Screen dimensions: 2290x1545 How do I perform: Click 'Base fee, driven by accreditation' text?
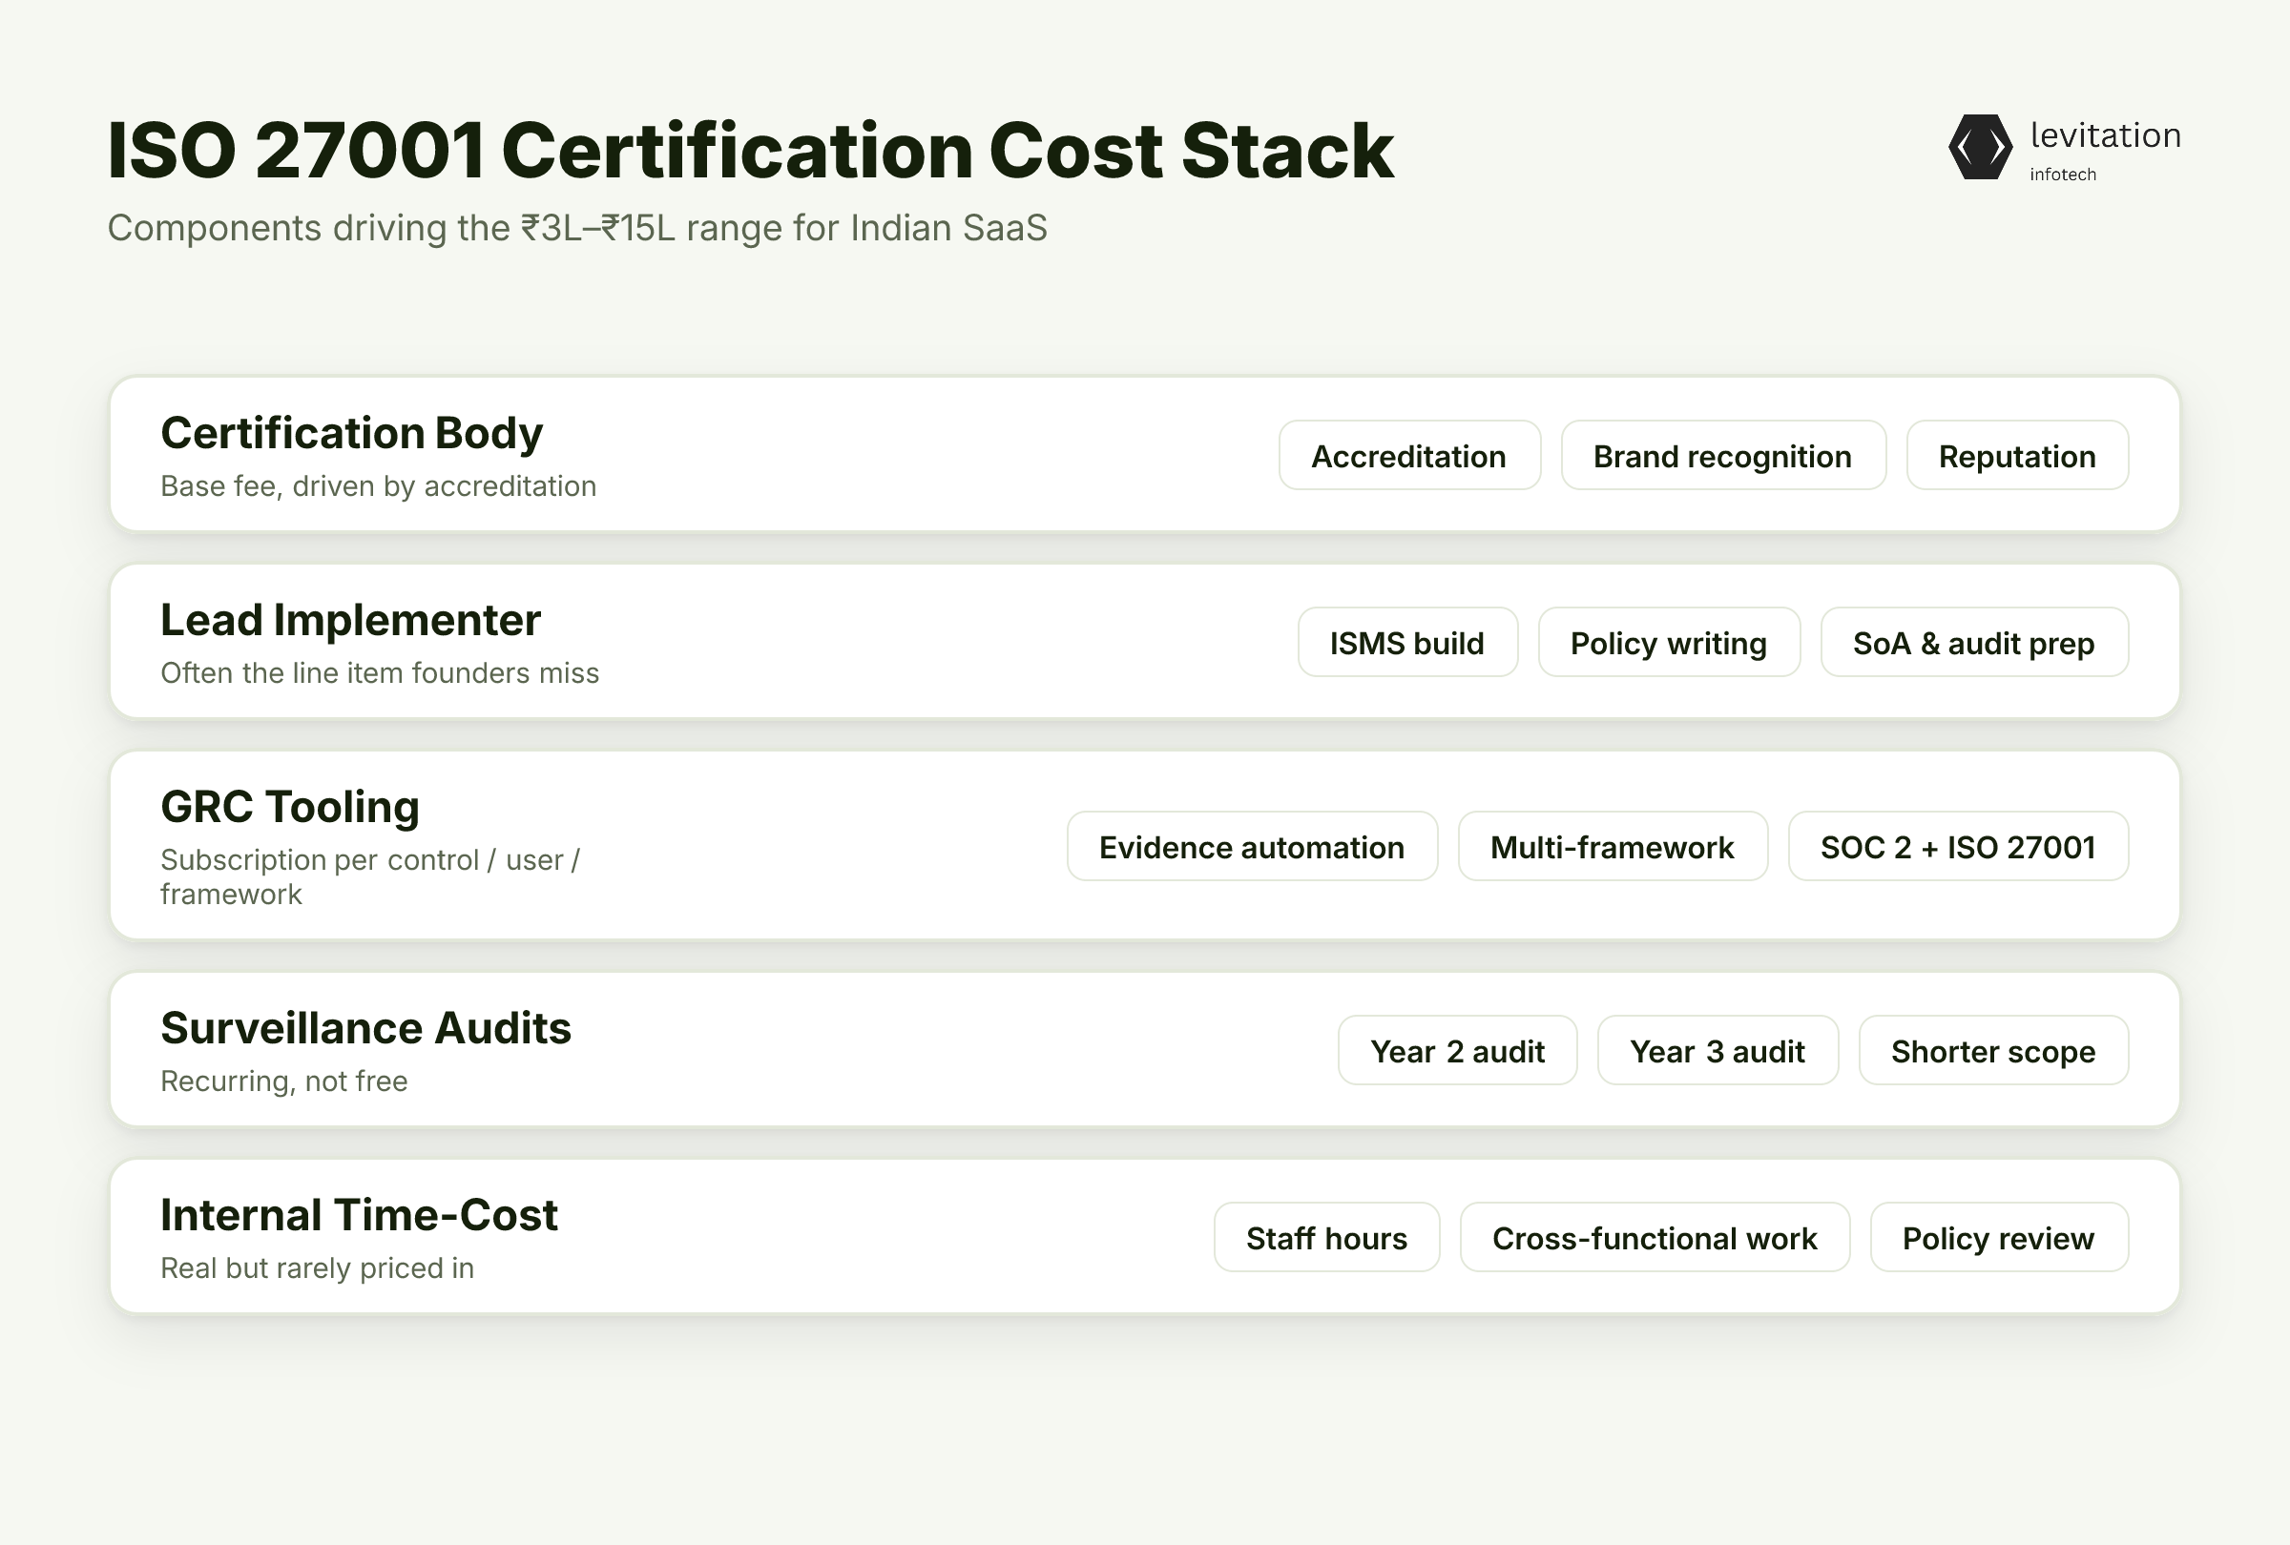379,485
